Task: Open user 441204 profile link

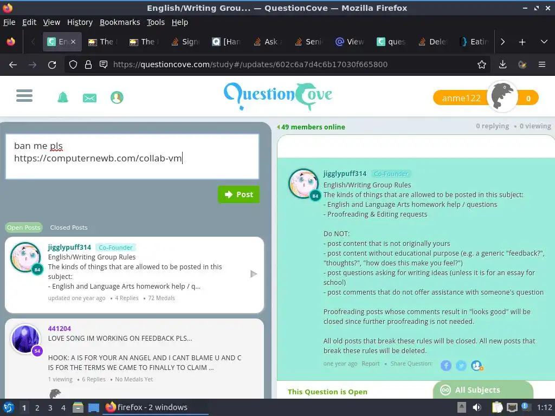Action: (60, 329)
